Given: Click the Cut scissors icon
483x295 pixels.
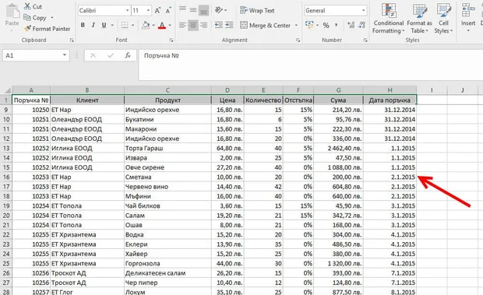Looking at the screenshot, I should coord(27,6).
